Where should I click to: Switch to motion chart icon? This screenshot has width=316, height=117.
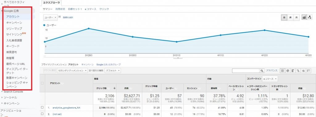click(310, 17)
